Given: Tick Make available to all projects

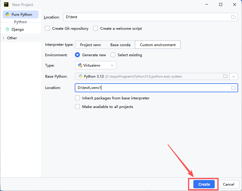Looking at the screenshot, I should 77,107.
